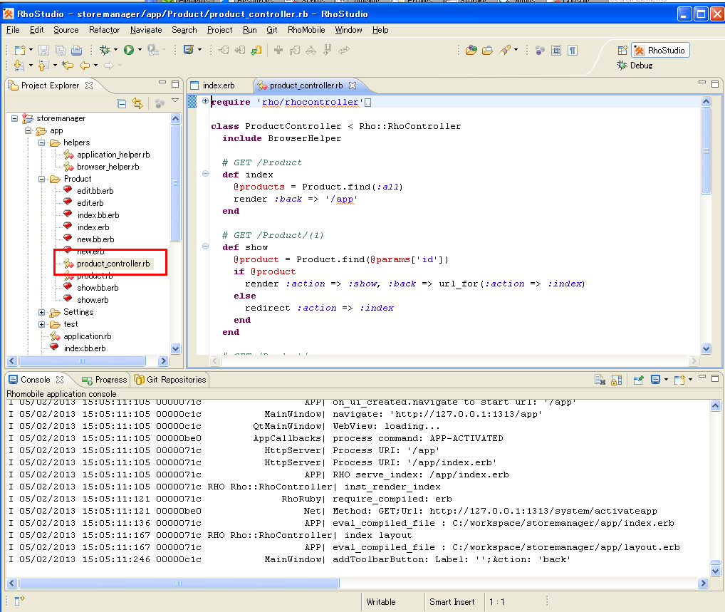Image resolution: width=725 pixels, height=612 pixels.
Task: Open the Refactor menu
Action: click(104, 30)
